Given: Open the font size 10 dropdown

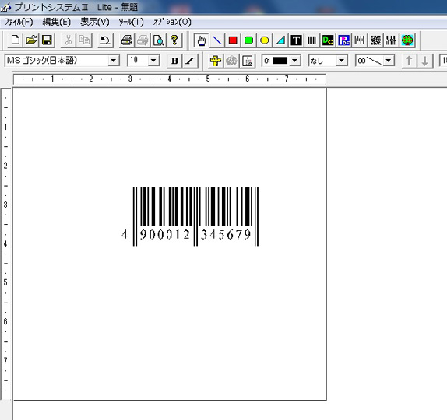Looking at the screenshot, I should [x=153, y=61].
